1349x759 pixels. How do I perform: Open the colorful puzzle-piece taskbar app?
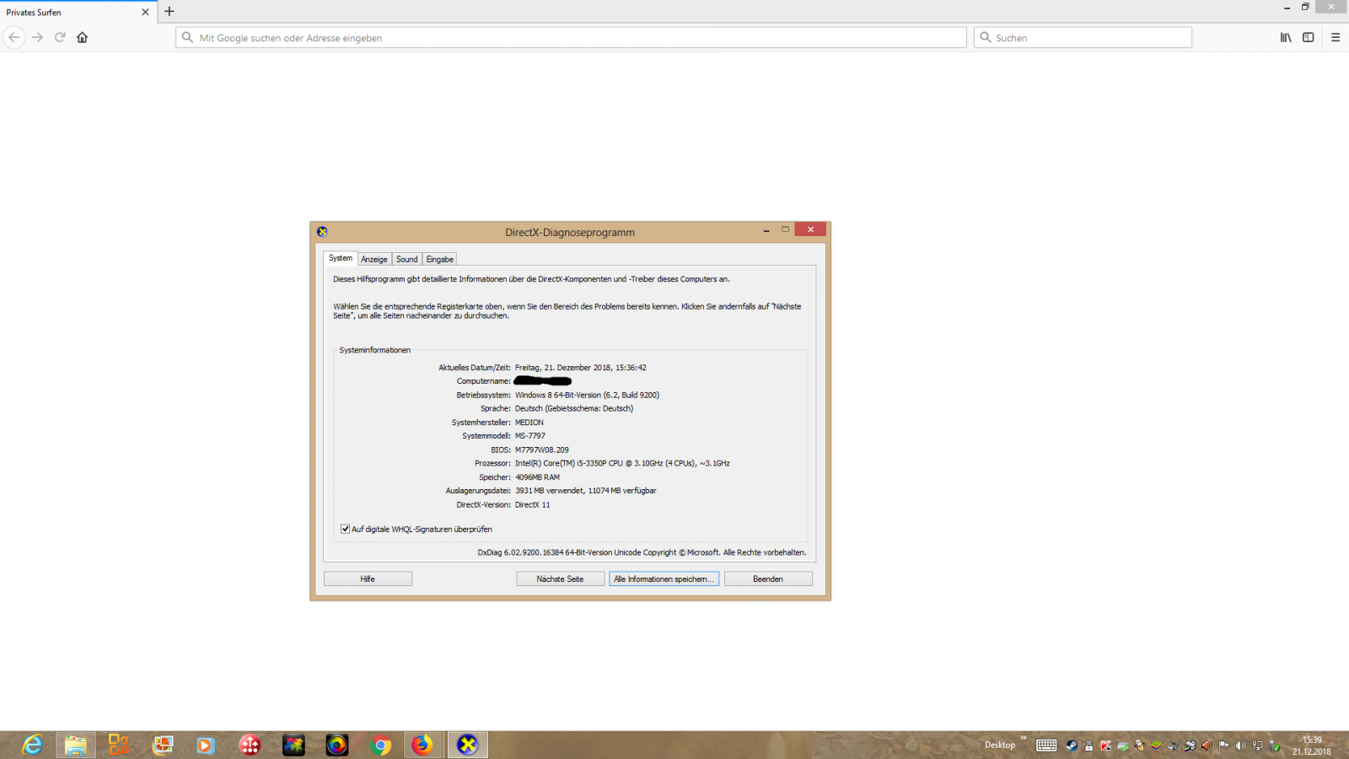[x=293, y=745]
